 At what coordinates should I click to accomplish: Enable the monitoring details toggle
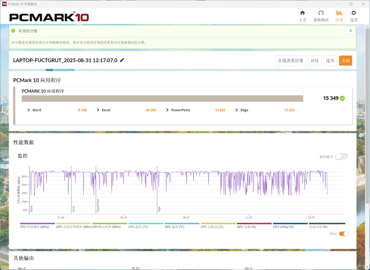pyautogui.click(x=341, y=156)
